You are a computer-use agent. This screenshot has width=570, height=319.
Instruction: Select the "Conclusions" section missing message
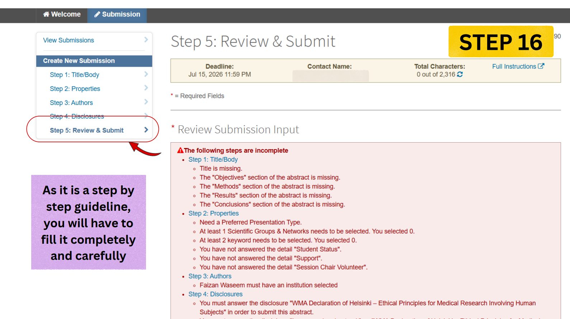coord(272,204)
